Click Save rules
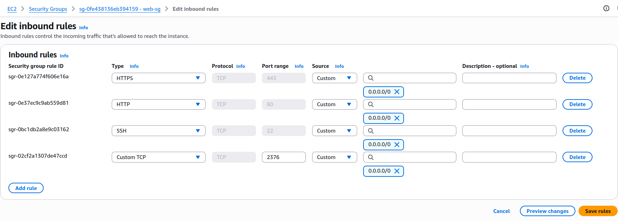The image size is (618, 221). click(598, 211)
